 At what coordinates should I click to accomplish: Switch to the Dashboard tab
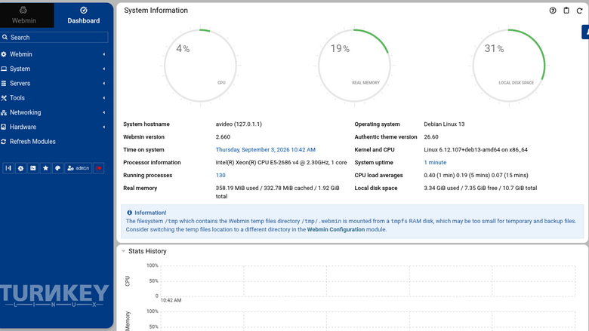(83, 15)
